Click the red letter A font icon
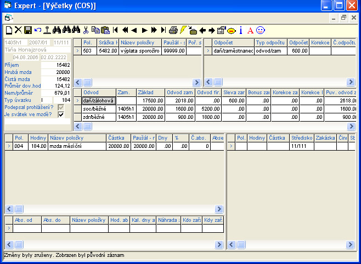Screen dimensions: 361x264 coord(250,30)
